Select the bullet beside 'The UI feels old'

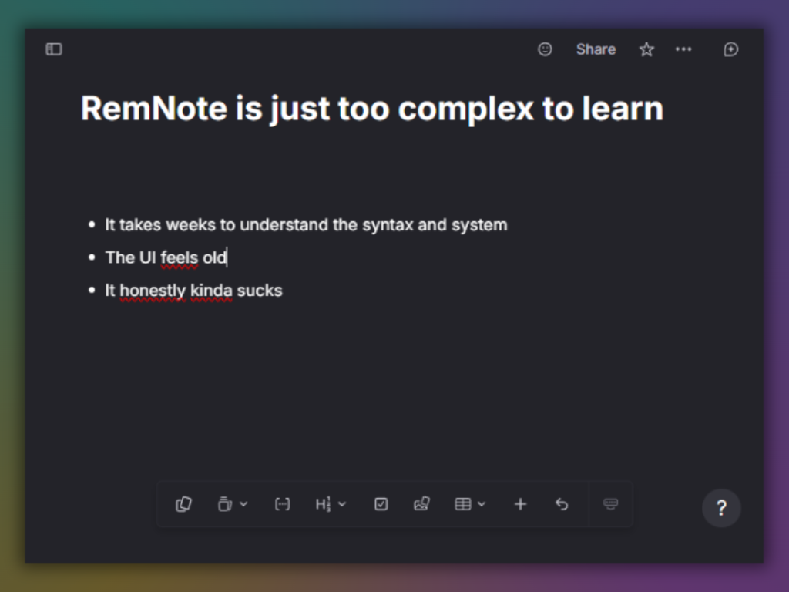click(x=90, y=257)
